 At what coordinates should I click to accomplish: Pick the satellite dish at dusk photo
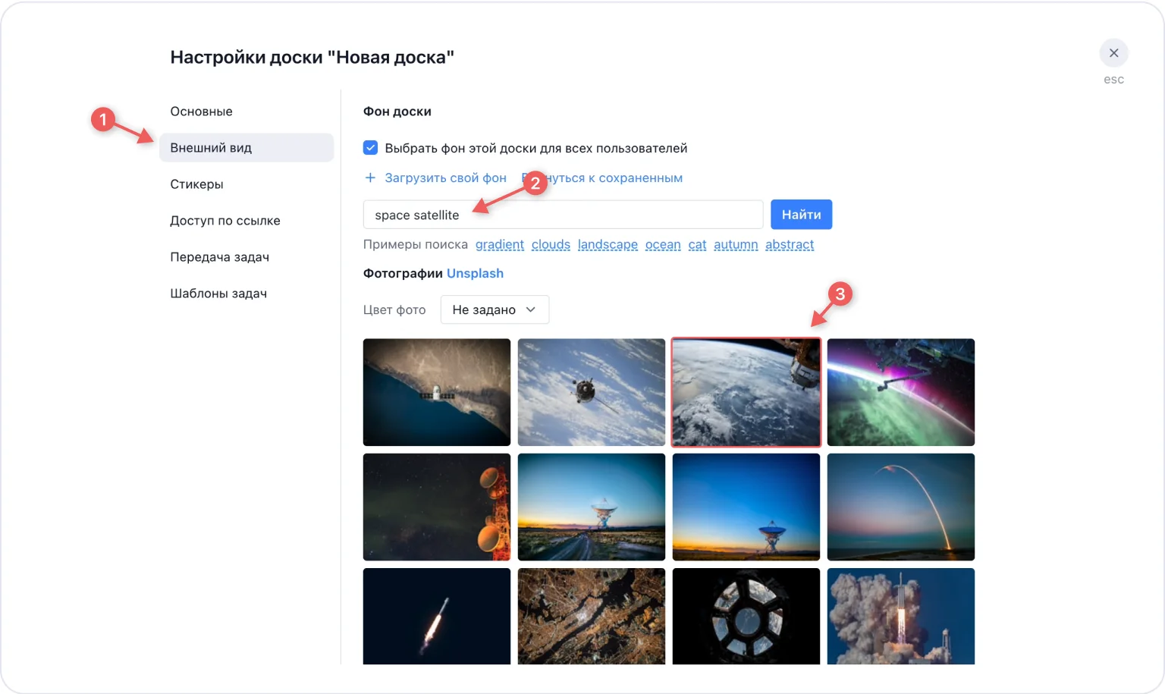pos(746,507)
